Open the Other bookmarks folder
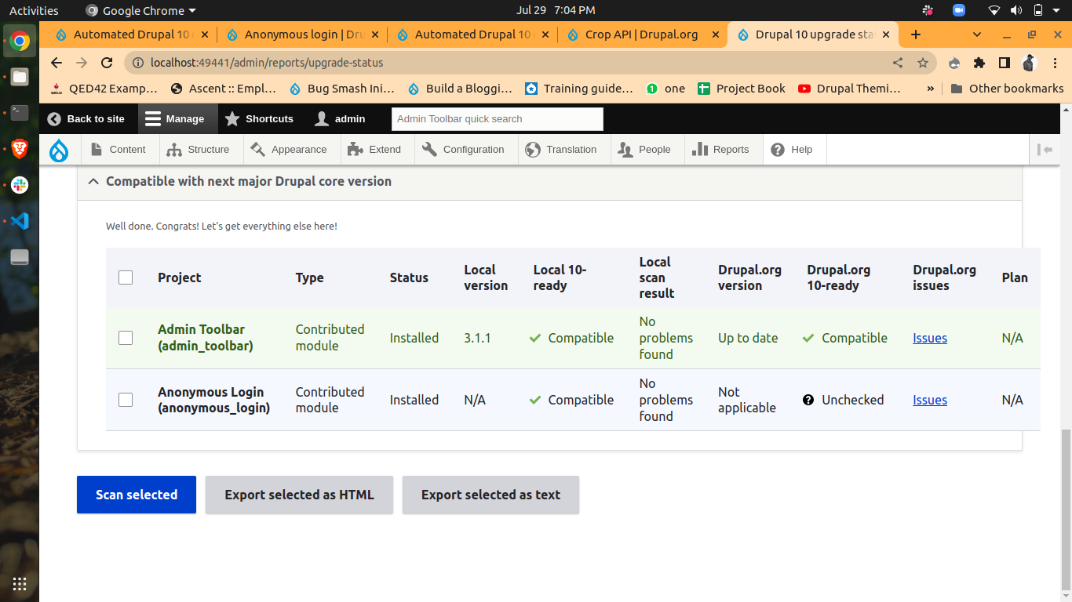The width and height of the screenshot is (1072, 602). (x=1007, y=89)
